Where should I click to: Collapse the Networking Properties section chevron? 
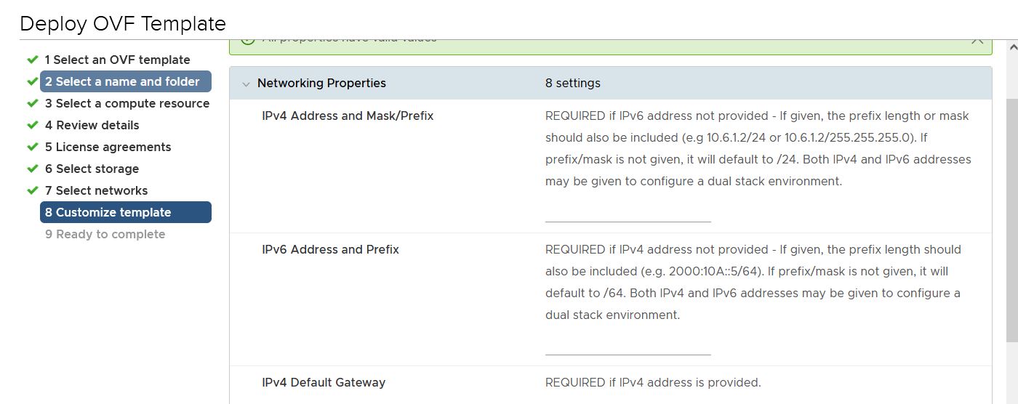[246, 84]
